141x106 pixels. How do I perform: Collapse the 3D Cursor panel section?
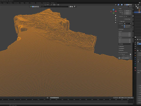(121, 29)
